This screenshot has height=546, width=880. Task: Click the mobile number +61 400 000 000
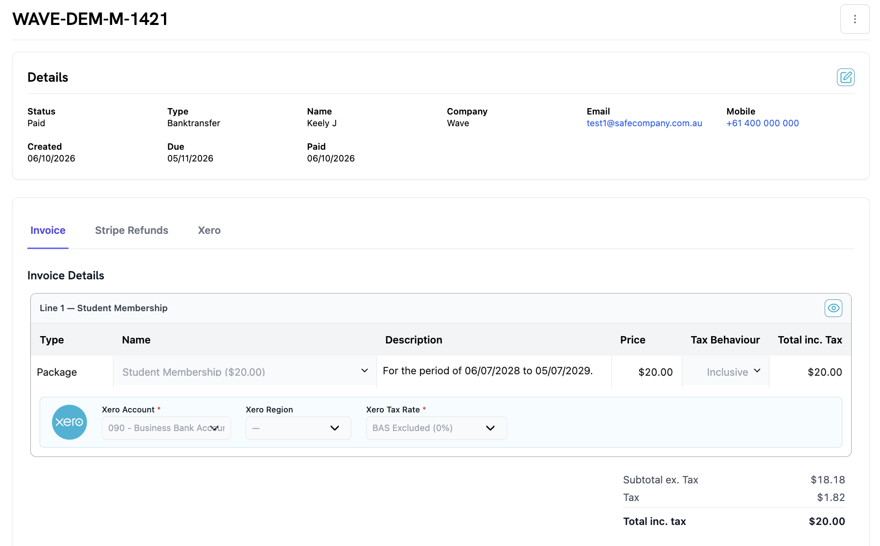point(763,123)
